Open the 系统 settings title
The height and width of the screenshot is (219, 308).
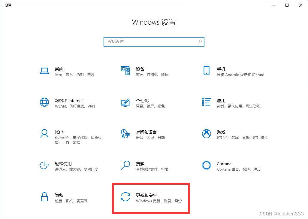pyautogui.click(x=59, y=69)
